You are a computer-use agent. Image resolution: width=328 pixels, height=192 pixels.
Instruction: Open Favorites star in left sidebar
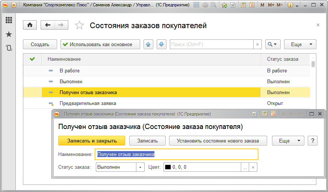(9, 34)
